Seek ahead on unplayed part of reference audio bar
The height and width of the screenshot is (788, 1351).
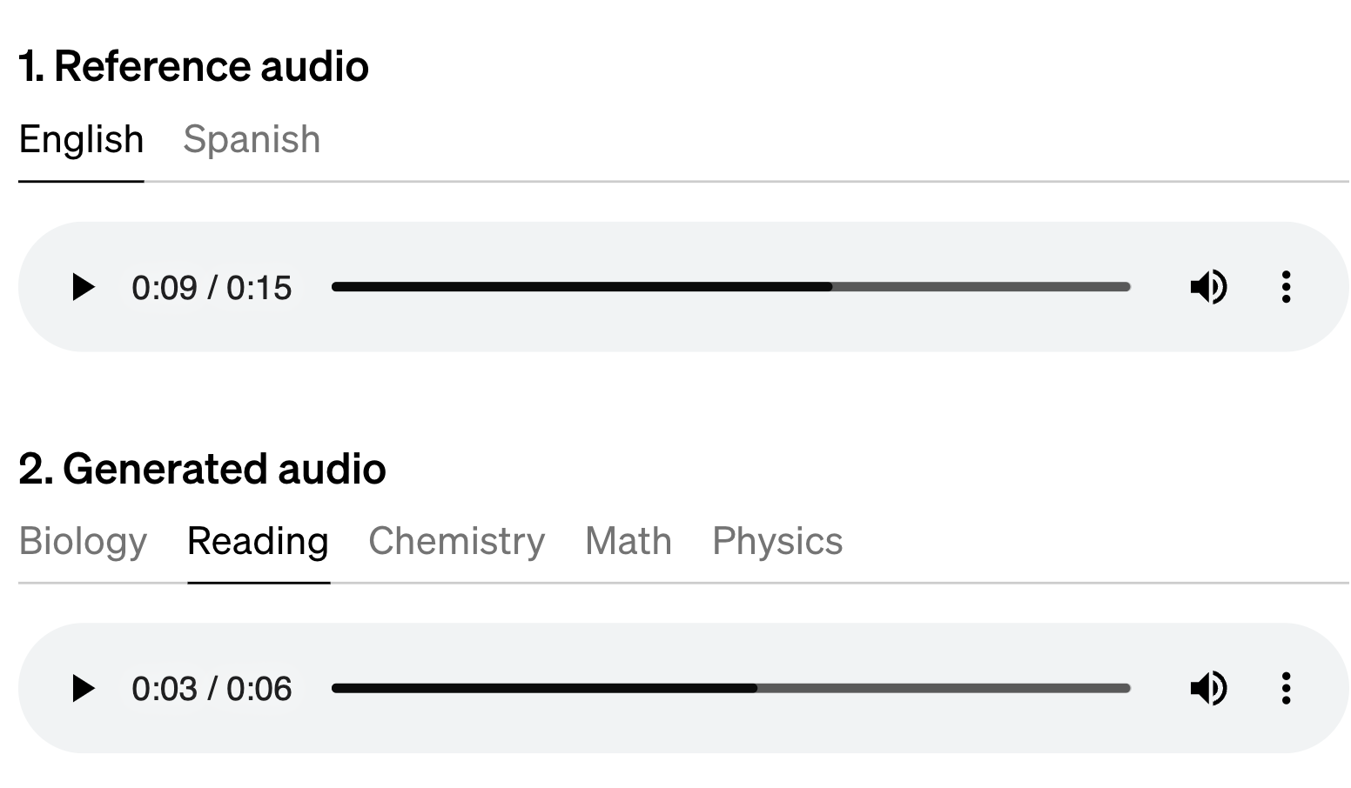(981, 287)
